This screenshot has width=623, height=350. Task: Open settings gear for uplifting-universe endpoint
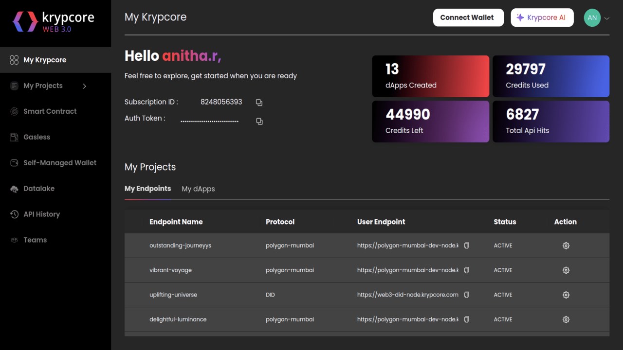pos(566,295)
